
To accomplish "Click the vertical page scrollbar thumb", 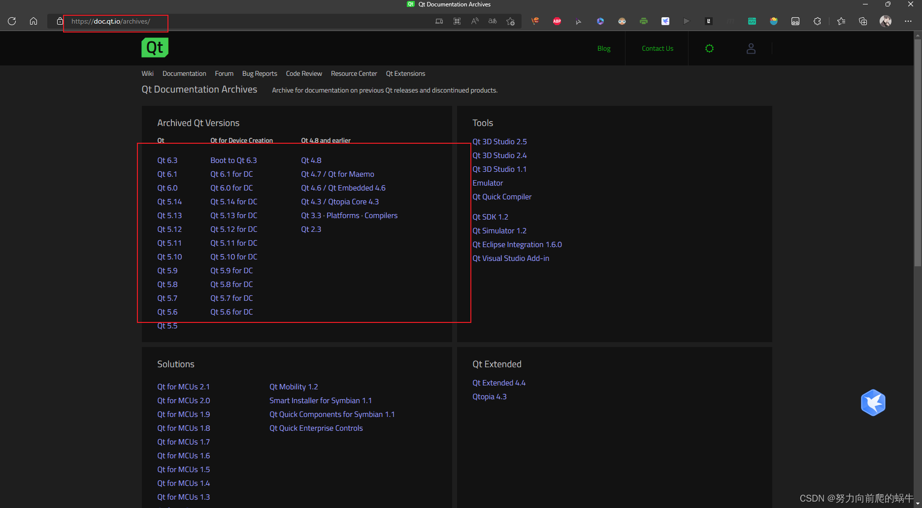I will [918, 153].
